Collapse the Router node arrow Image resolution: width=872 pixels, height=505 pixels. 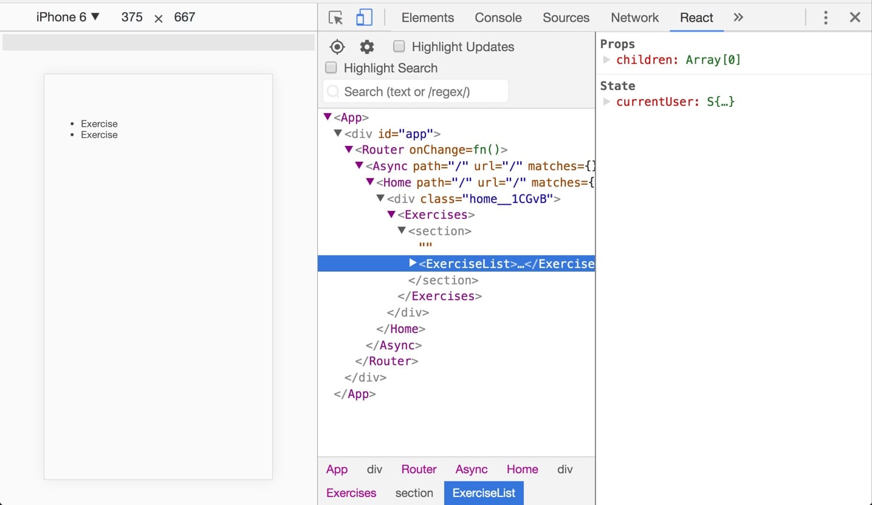pos(349,149)
